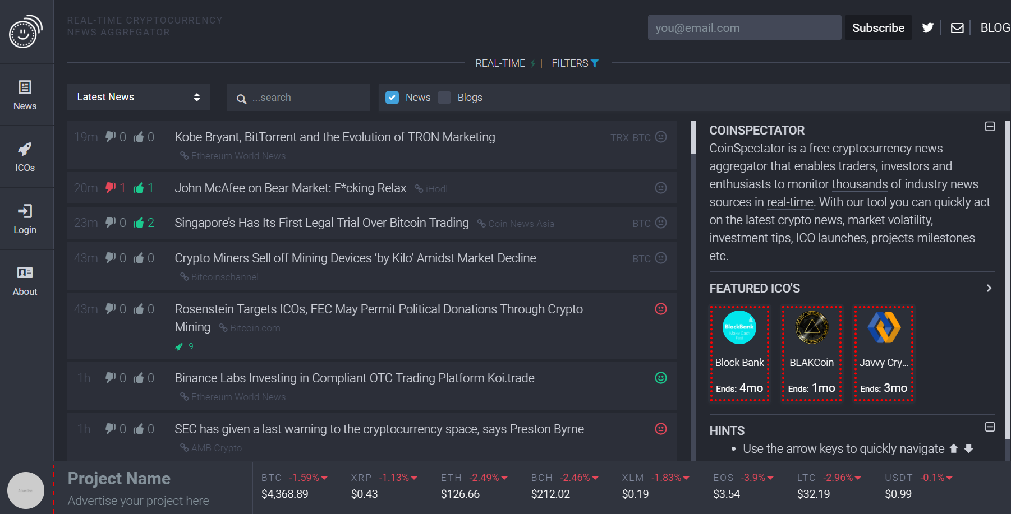
Task: Click the search magnifier icon
Action: point(242,99)
